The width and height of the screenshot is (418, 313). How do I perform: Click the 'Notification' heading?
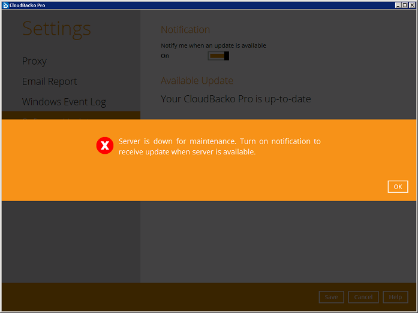[185, 30]
